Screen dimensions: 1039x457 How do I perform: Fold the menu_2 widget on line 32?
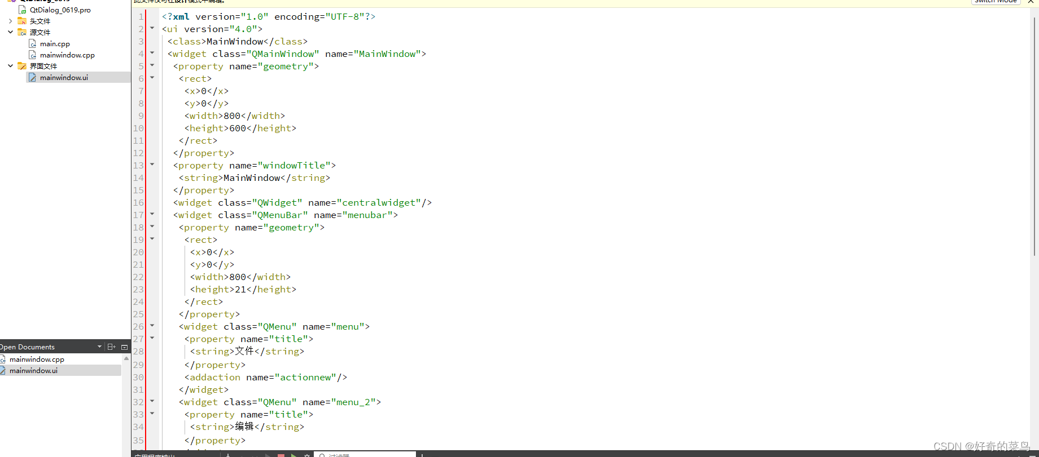[x=152, y=401]
